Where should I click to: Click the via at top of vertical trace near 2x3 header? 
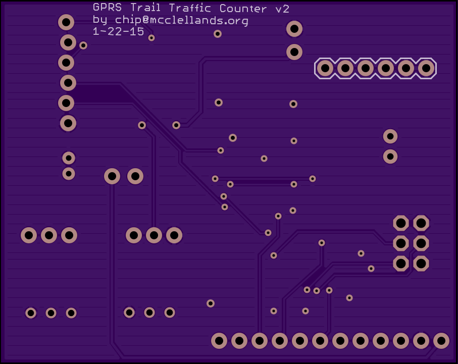322,243
